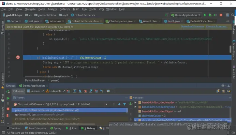This screenshot has width=236, height=135.
Task: Toggle the Structure tool window stripe button
Action: point(3,115)
